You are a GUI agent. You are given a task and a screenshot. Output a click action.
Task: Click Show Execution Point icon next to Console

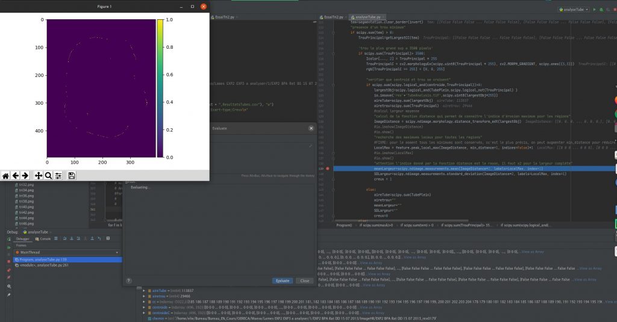56,238
